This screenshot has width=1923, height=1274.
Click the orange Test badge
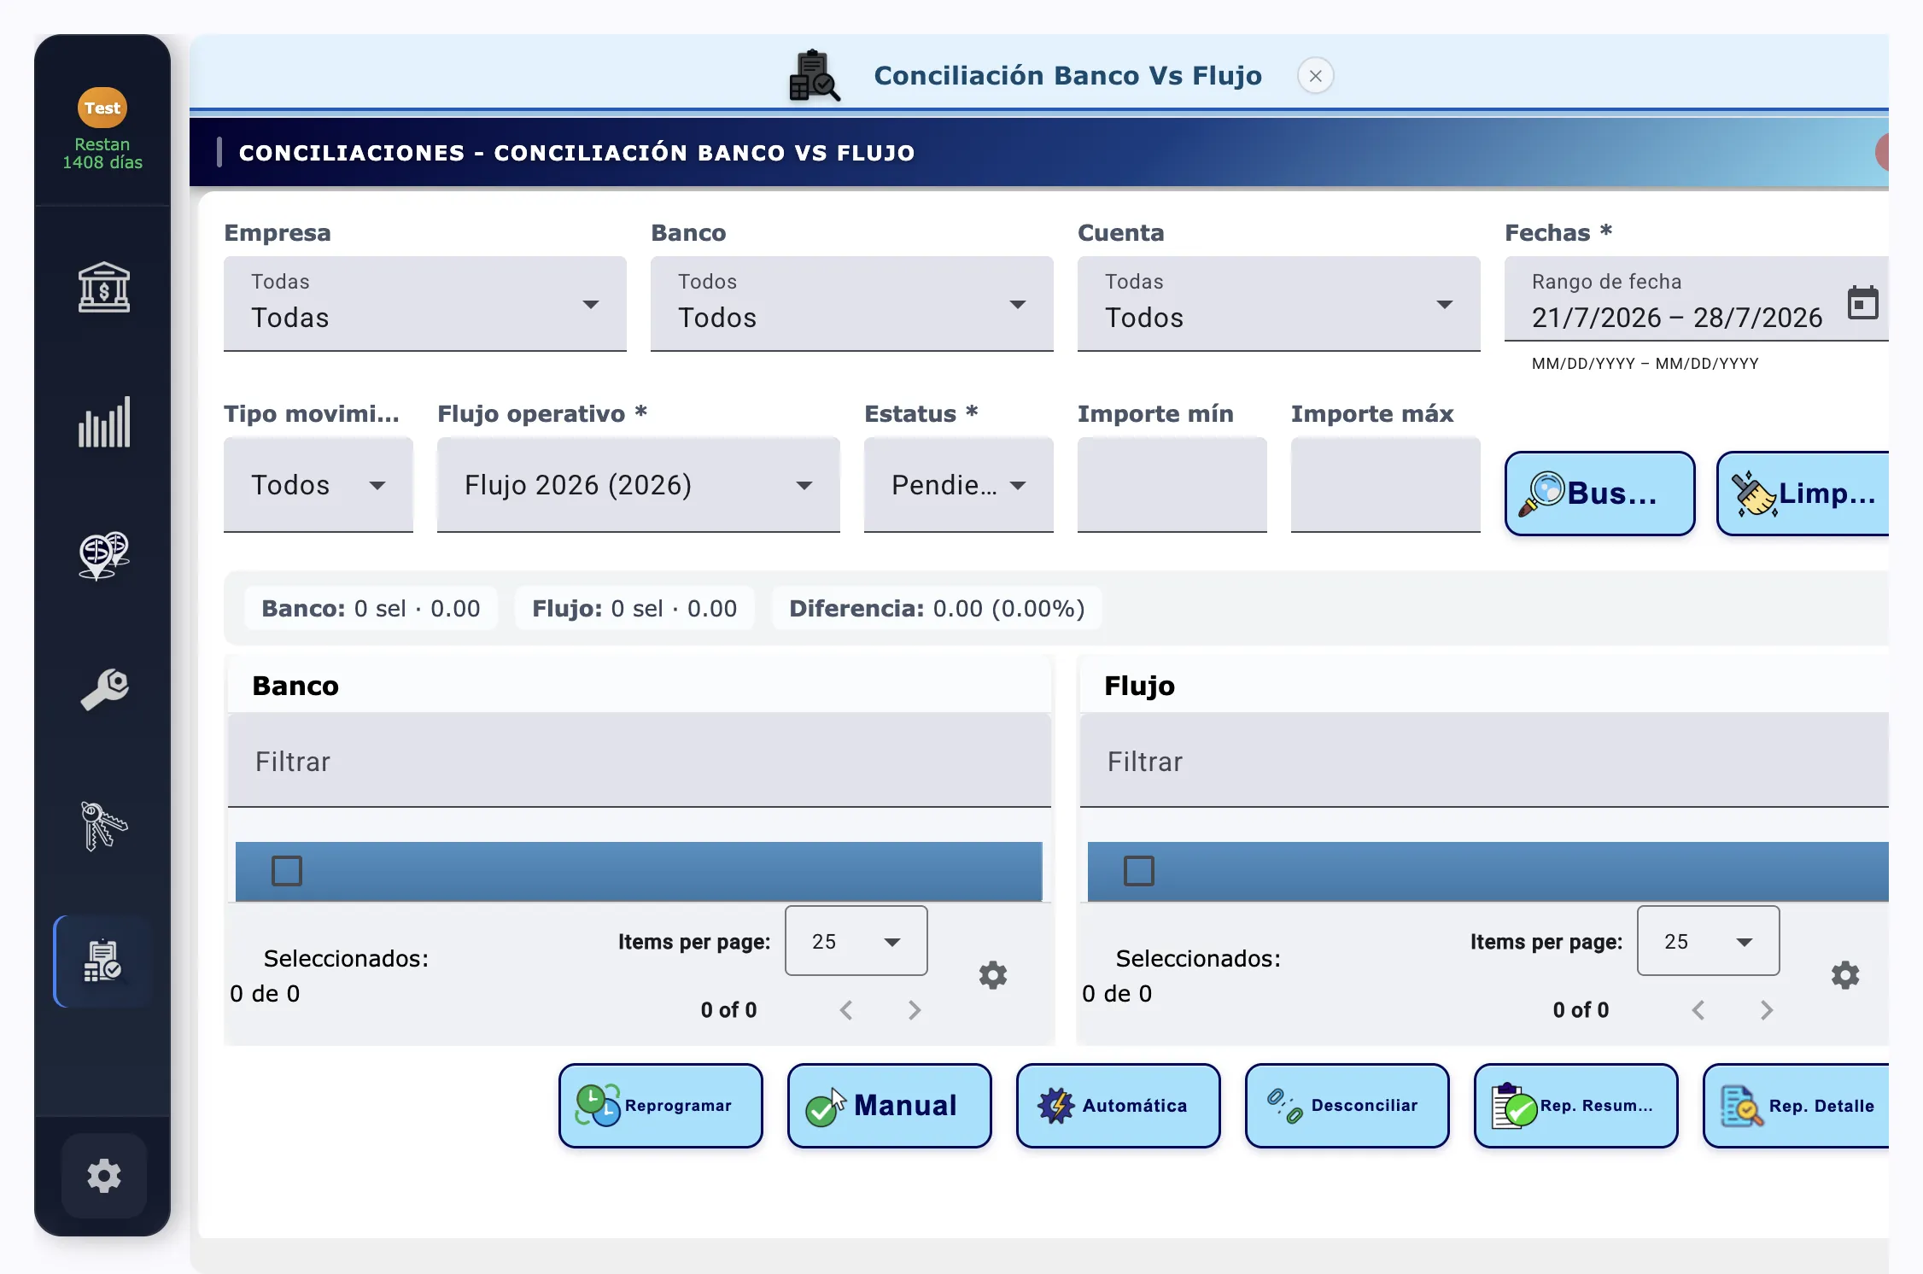point(102,108)
